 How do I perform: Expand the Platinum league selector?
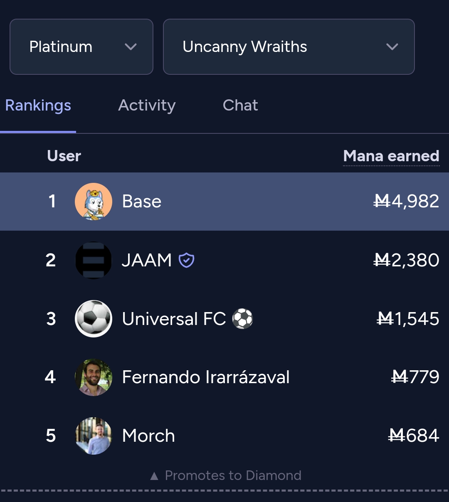click(x=81, y=47)
